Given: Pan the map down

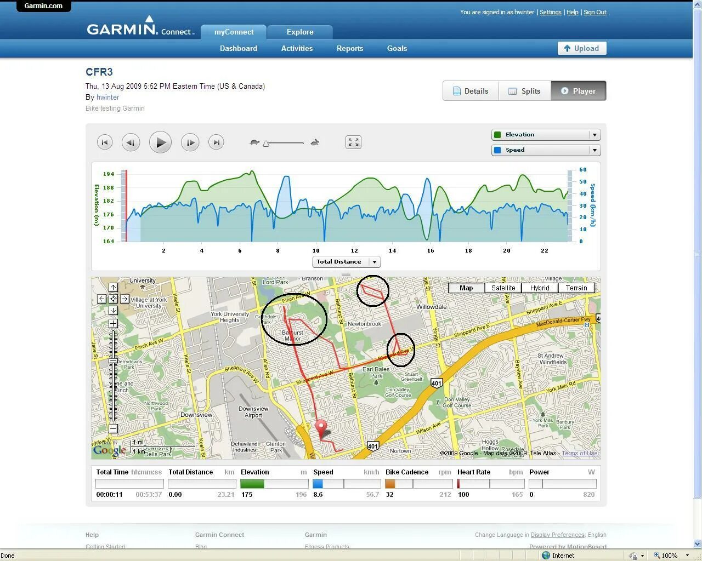Looking at the screenshot, I should pos(113,311).
